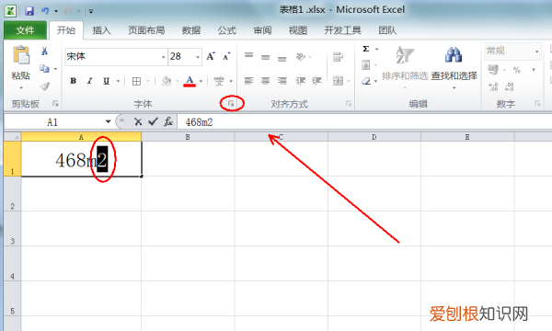This screenshot has width=552, height=331.
Task: Open the font size 28 dropdown
Action: coord(198,57)
